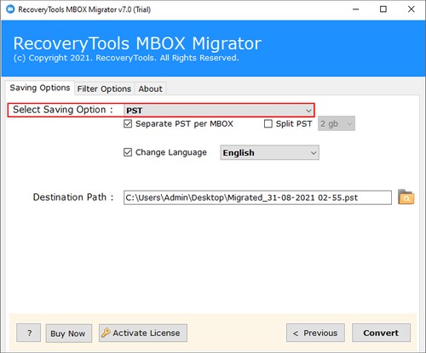Click the folder browse icon beside Destination Path
The width and height of the screenshot is (426, 353).
pyautogui.click(x=406, y=197)
